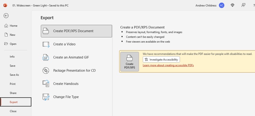Click the Open folder icon

pos(6,44)
